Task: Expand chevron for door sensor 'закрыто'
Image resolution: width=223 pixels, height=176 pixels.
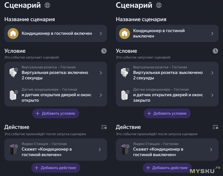Action: pos(212,95)
